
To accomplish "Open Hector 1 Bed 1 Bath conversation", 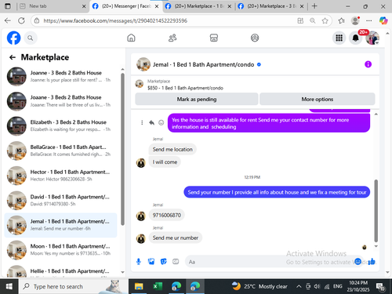I will (x=60, y=176).
